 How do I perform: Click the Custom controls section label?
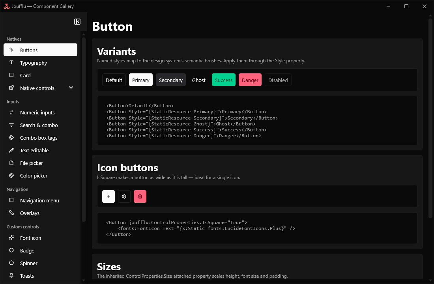pos(23,227)
